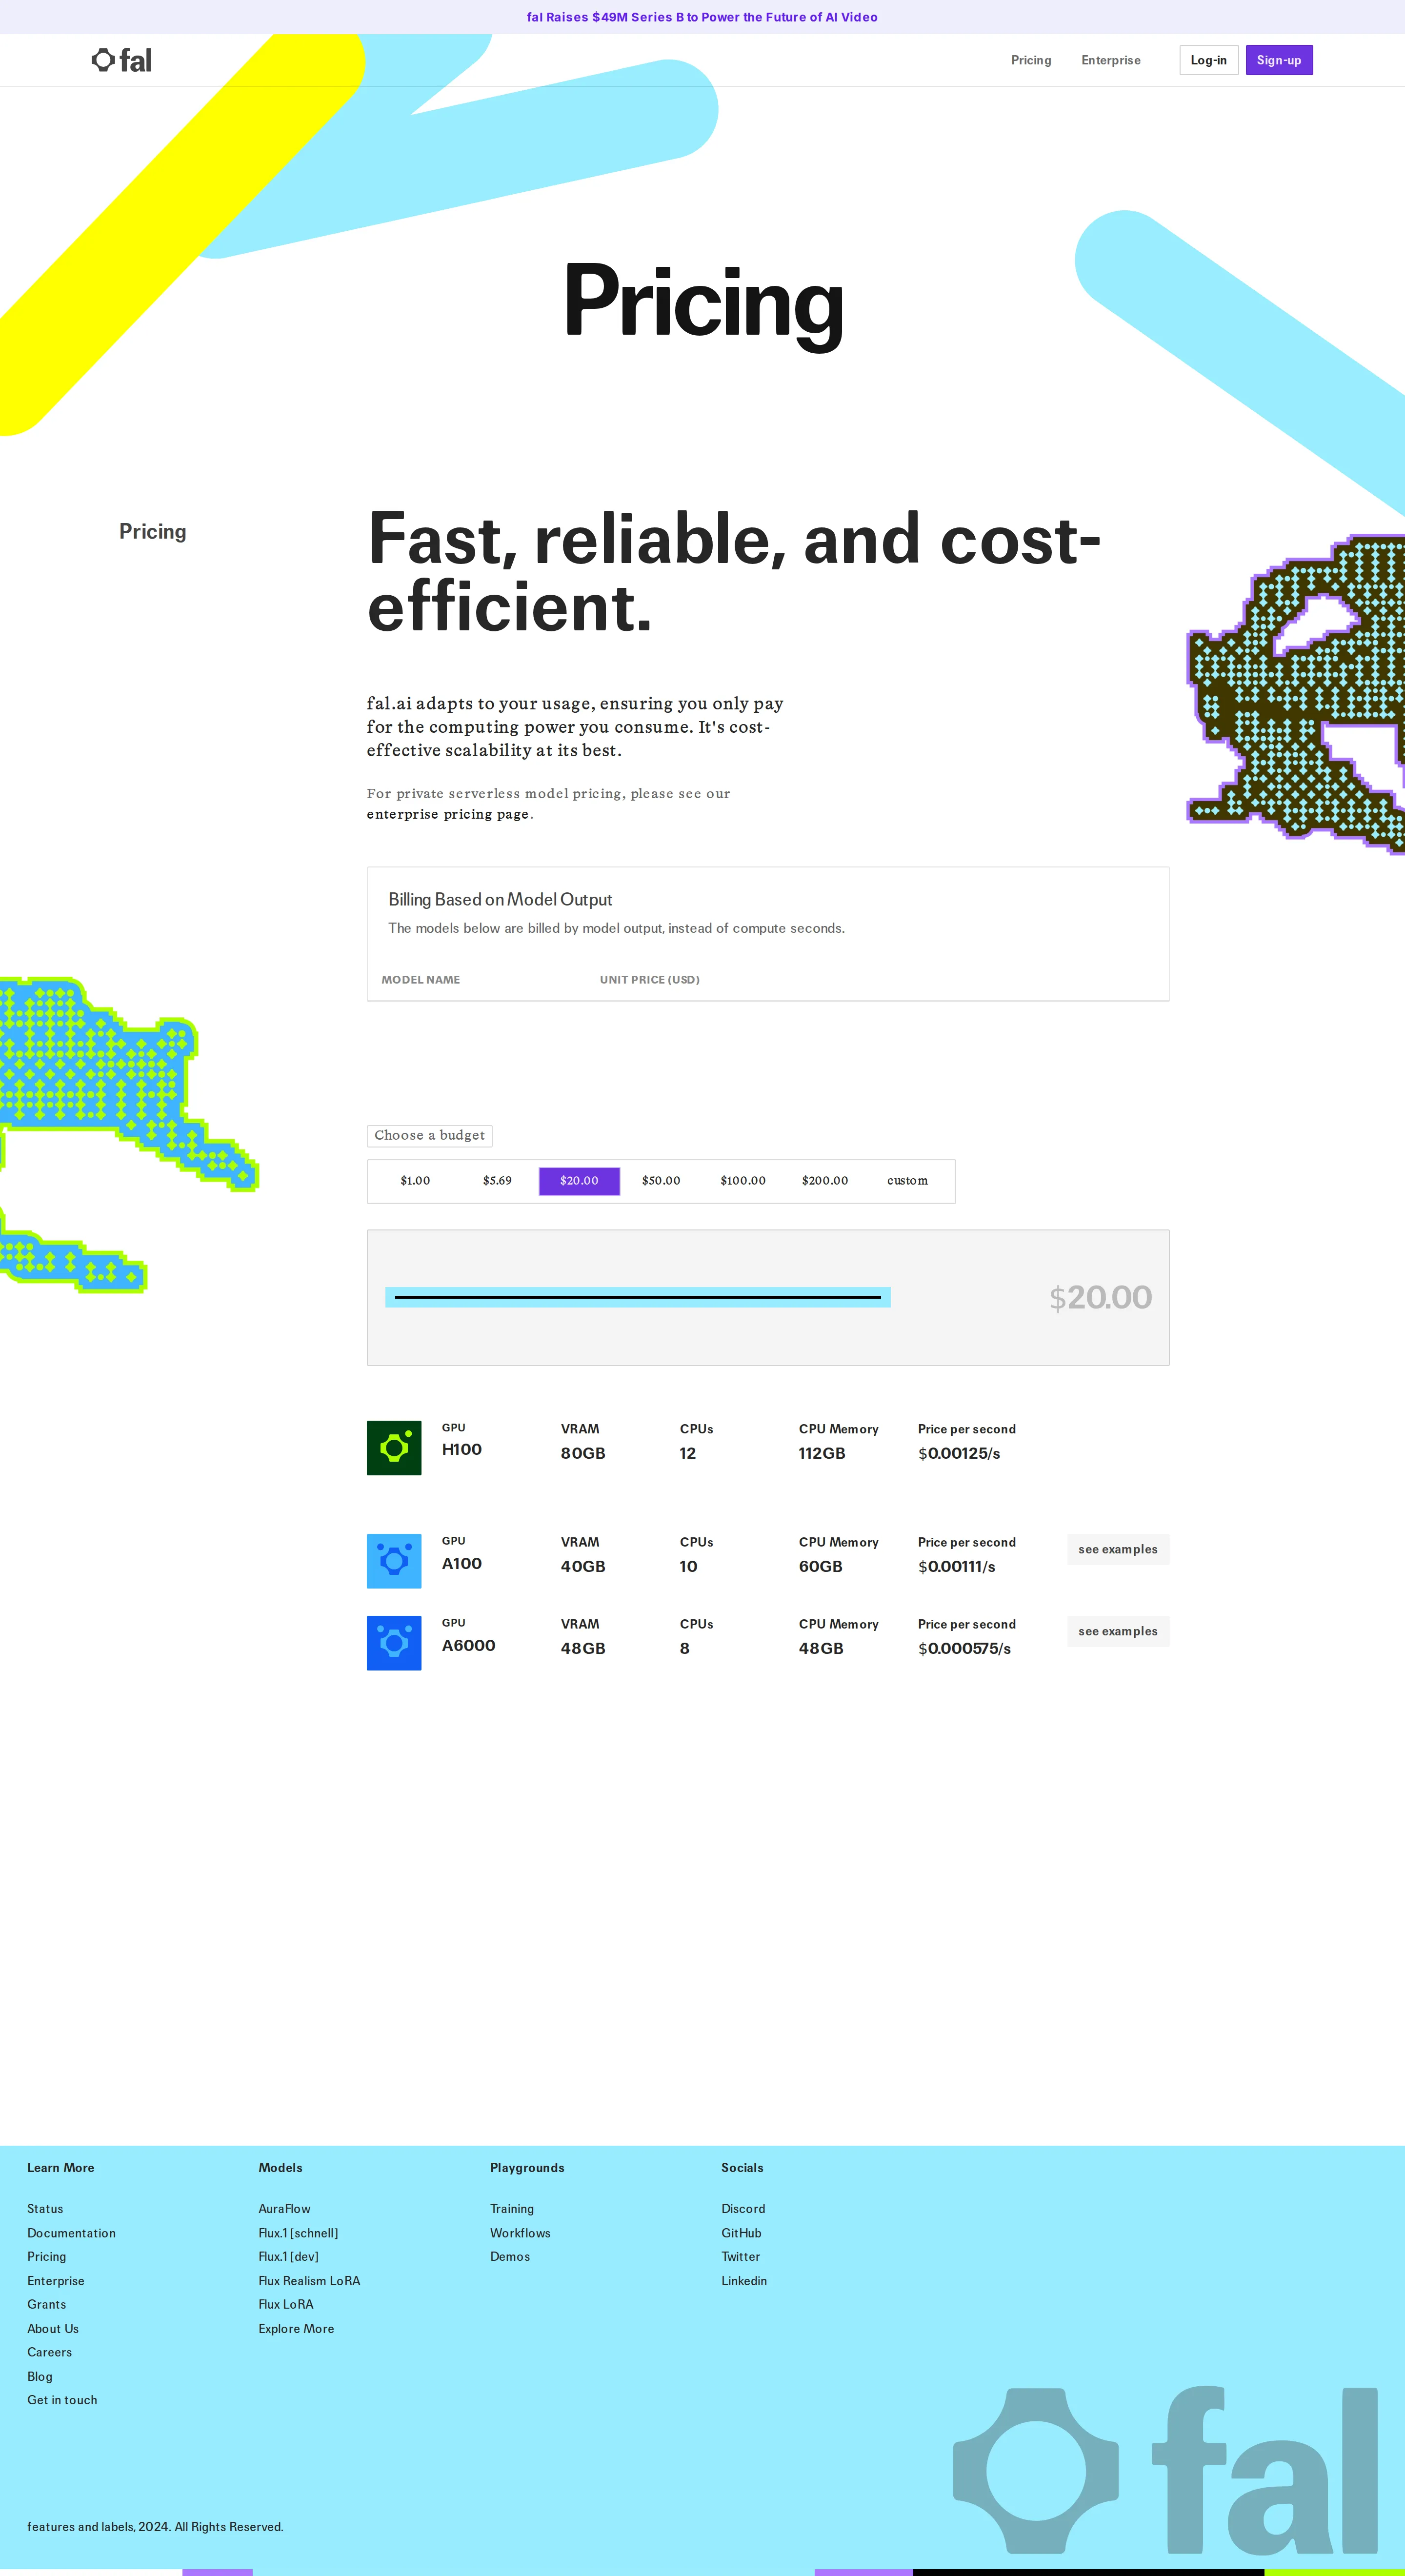Open Workflows playground link
Viewport: 1405px width, 2576px height.
click(520, 2233)
